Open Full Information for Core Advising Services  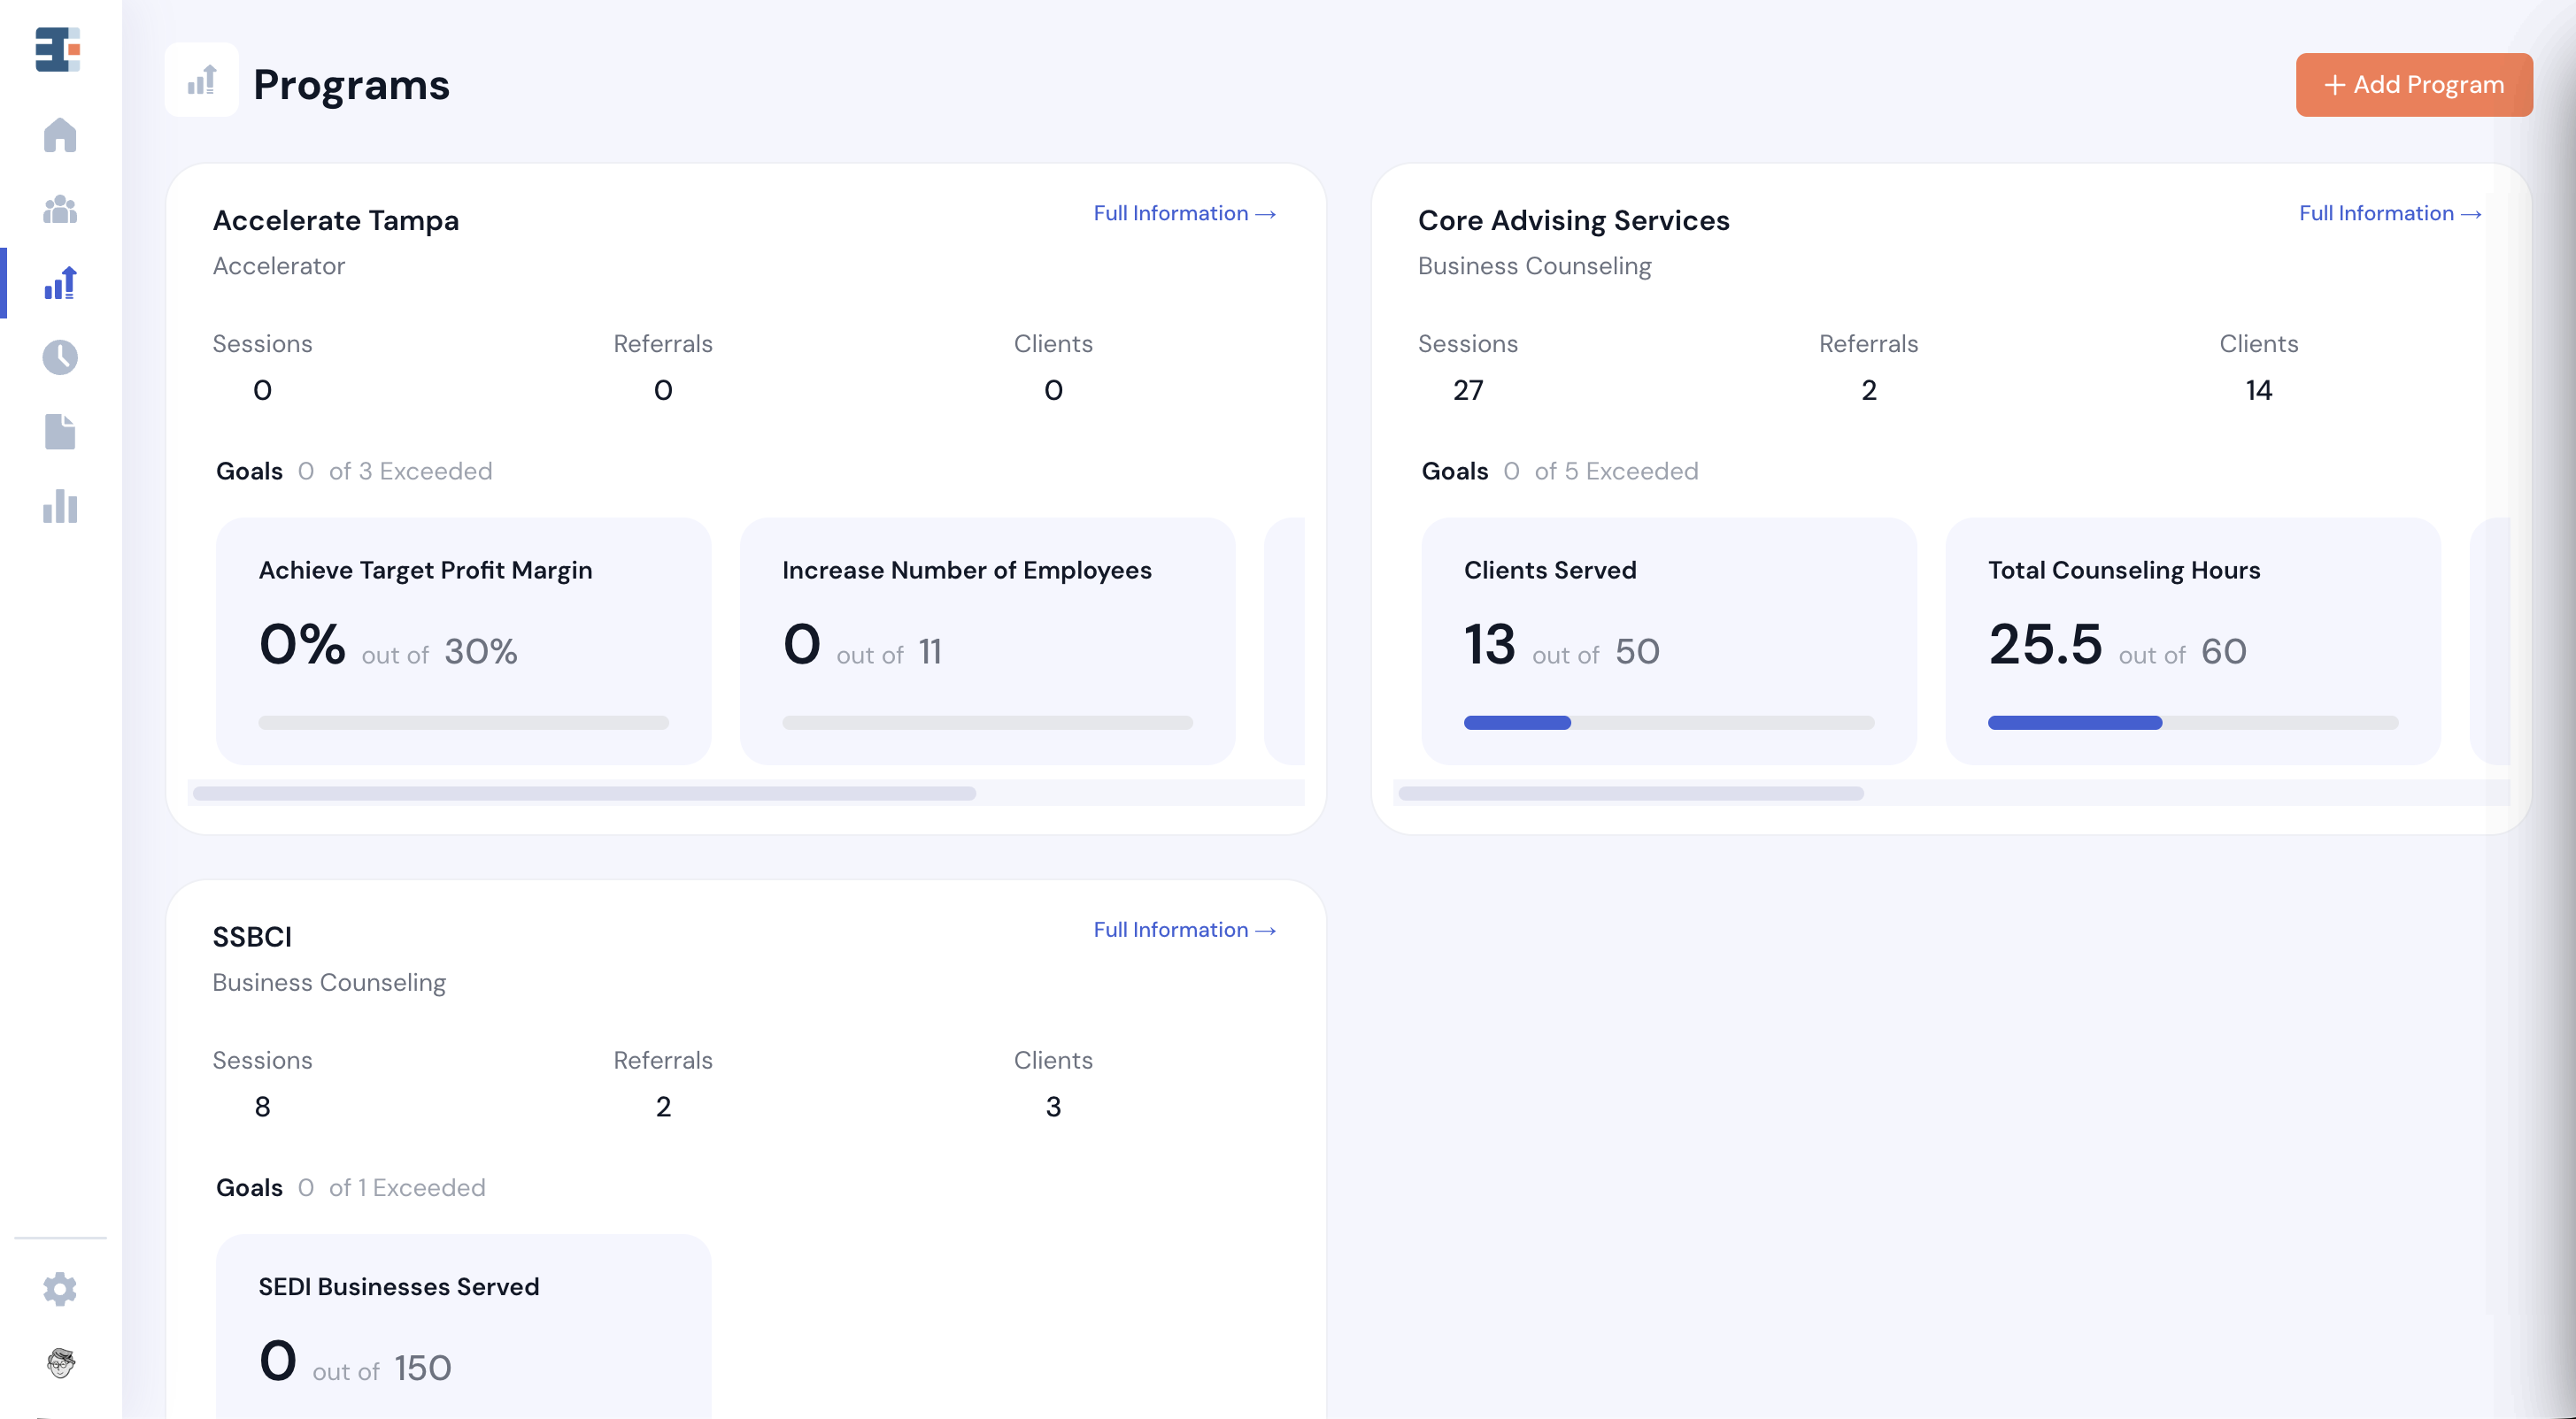(2389, 214)
